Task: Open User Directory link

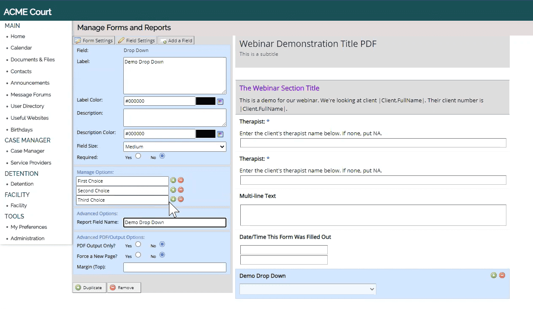Action: 27,106
